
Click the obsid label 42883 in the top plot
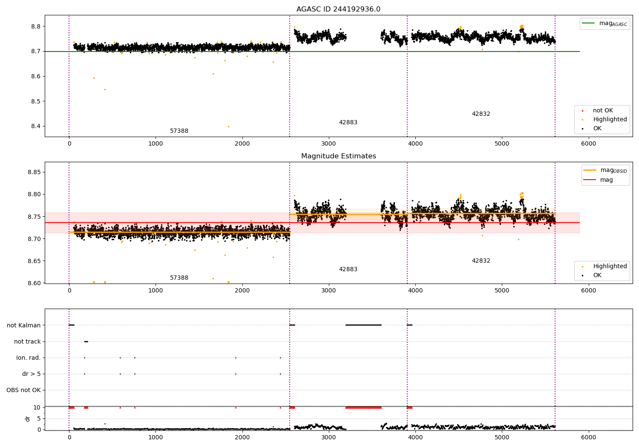tap(348, 123)
